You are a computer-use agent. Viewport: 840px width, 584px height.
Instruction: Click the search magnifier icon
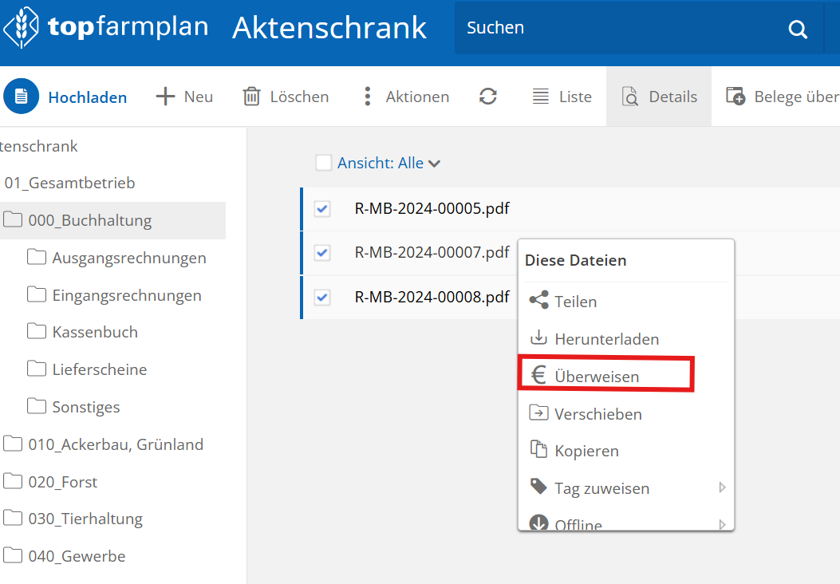(x=798, y=30)
